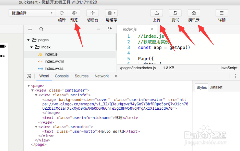Screen dimensions: 240x151
Task: Collapse the file tree panel icon
Action: click(x=110, y=29)
